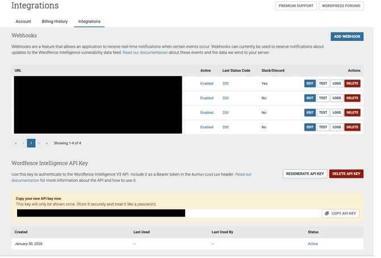Click the first page pagination arrow
The height and width of the screenshot is (258, 381).
[x=16, y=143]
